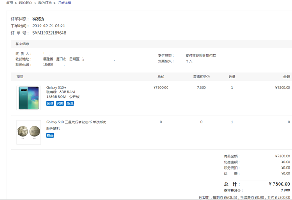Open Galaxy S10 三星先行者纪念币 product title
Image resolution: width=292 pixels, height=200 pixels.
click(x=76, y=122)
